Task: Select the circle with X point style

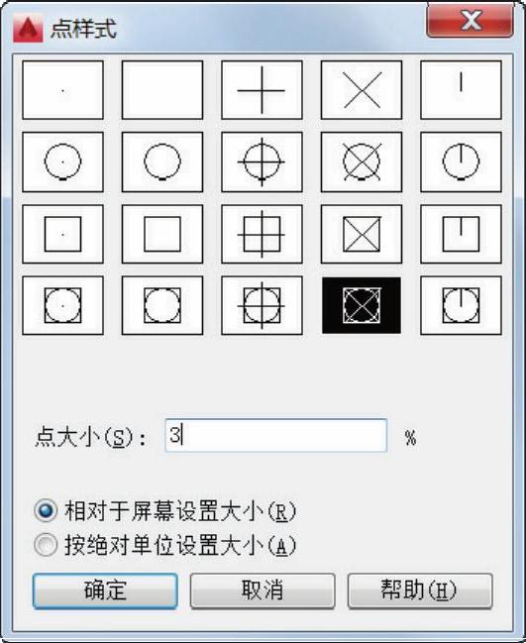Action: 362,161
